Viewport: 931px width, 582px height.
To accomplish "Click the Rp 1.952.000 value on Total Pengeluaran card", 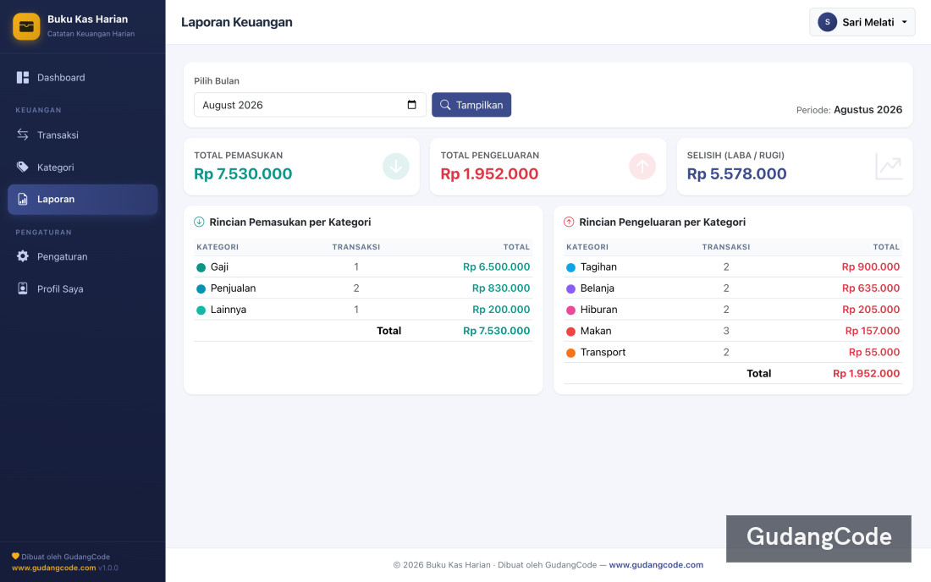I will click(489, 173).
